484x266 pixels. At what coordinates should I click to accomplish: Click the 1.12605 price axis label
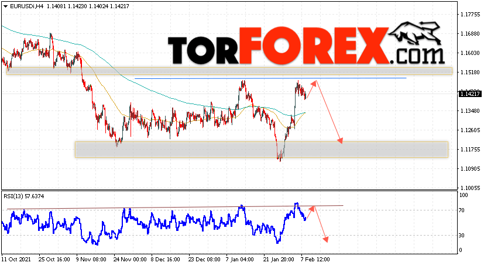tap(470, 130)
